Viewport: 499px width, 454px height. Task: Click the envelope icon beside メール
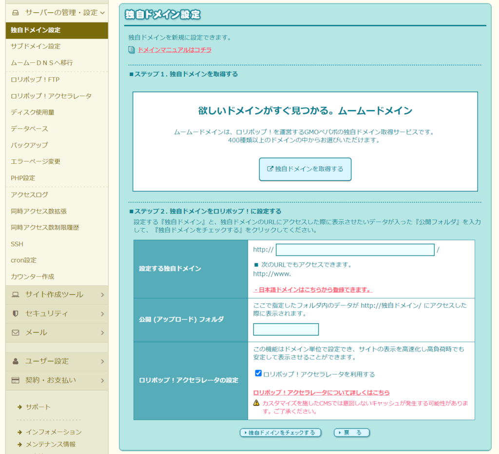click(x=15, y=333)
